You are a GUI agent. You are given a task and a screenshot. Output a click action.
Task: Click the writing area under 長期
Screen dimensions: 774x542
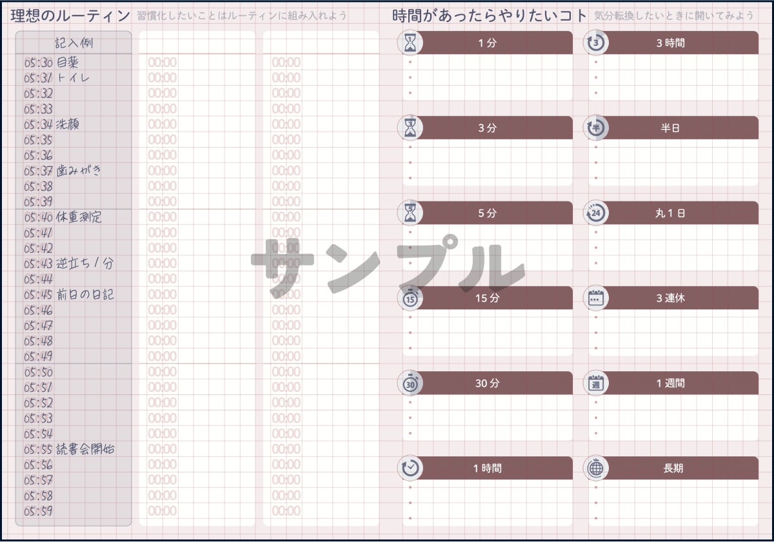click(x=673, y=503)
